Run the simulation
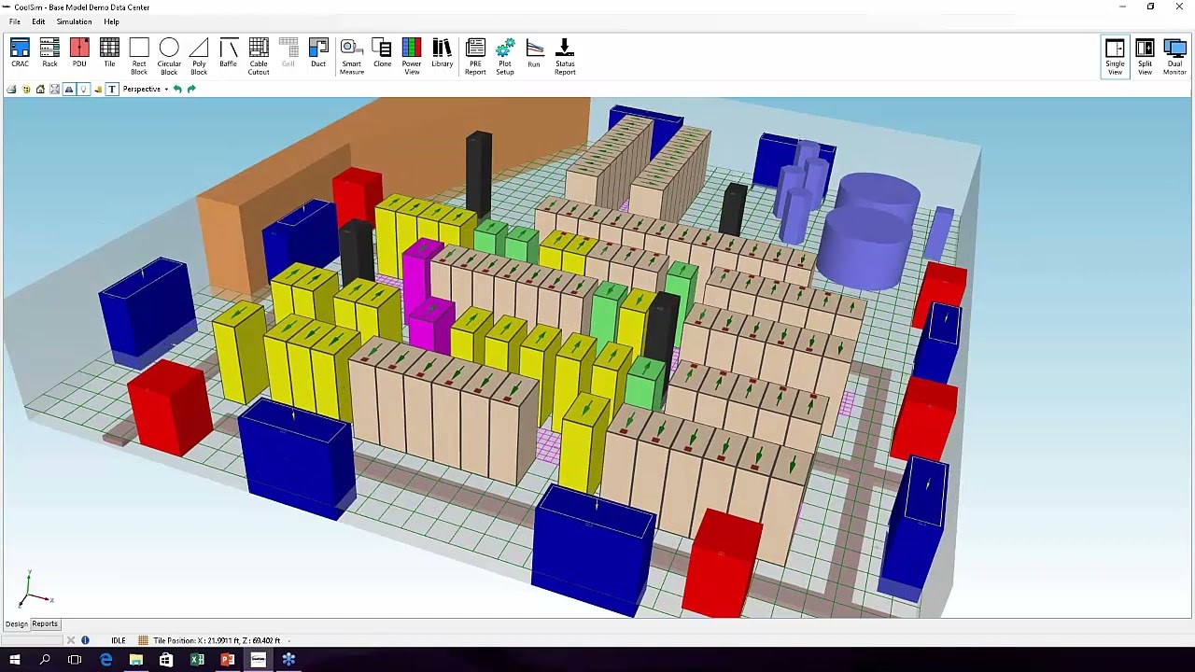This screenshot has height=672, width=1195. point(534,53)
